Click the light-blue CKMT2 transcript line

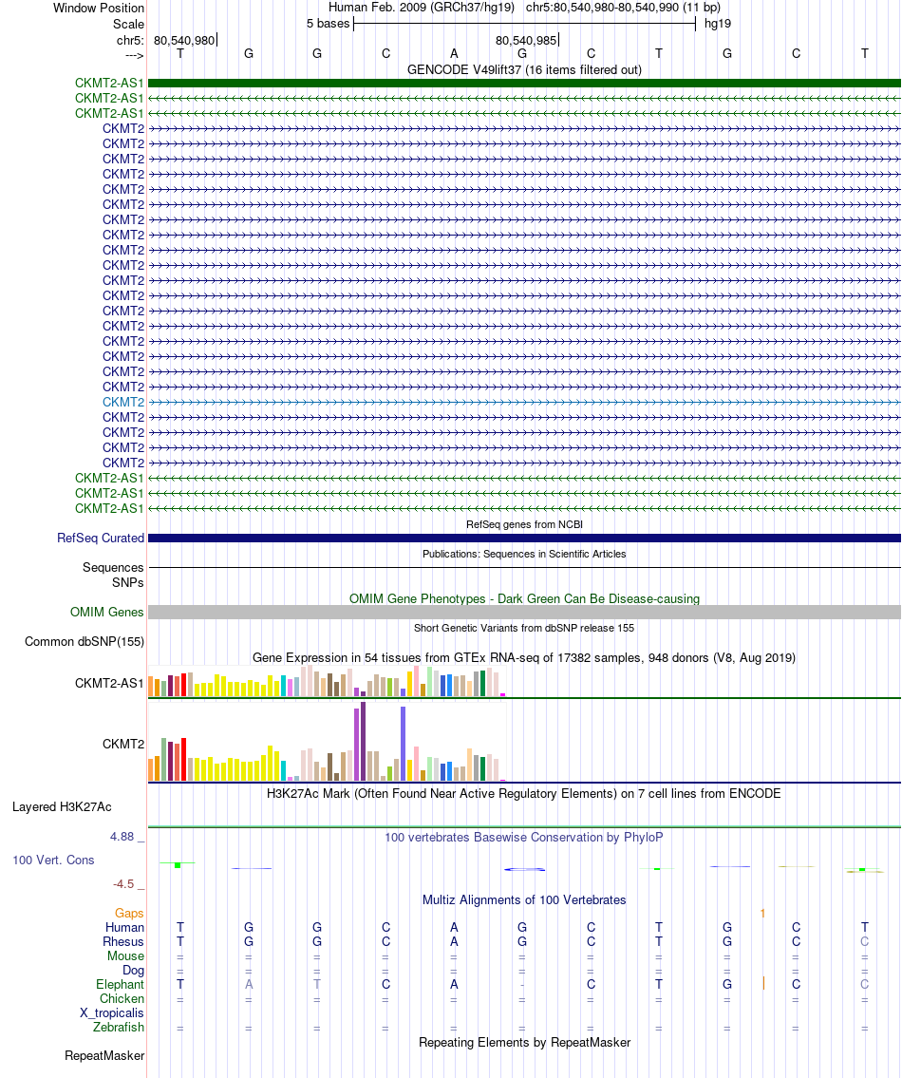[x=524, y=402]
